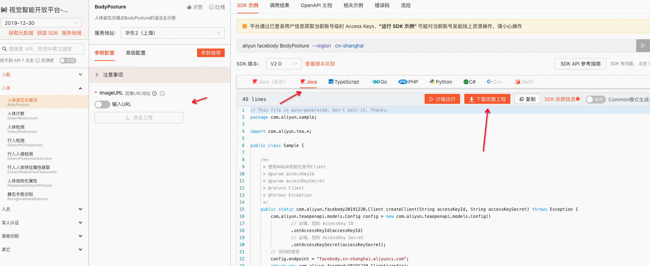This screenshot has width=650, height=266.
Task: Click the search magnifier icon
Action: point(5,49)
